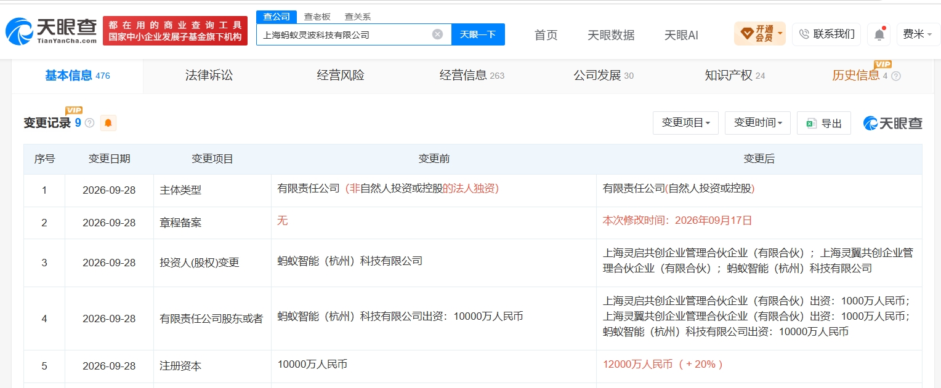Go to 首页 in the top navigation
Viewport: 941px width, 388px height.
[546, 35]
